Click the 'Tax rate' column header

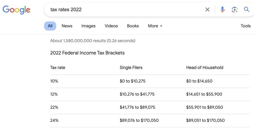tap(58, 67)
